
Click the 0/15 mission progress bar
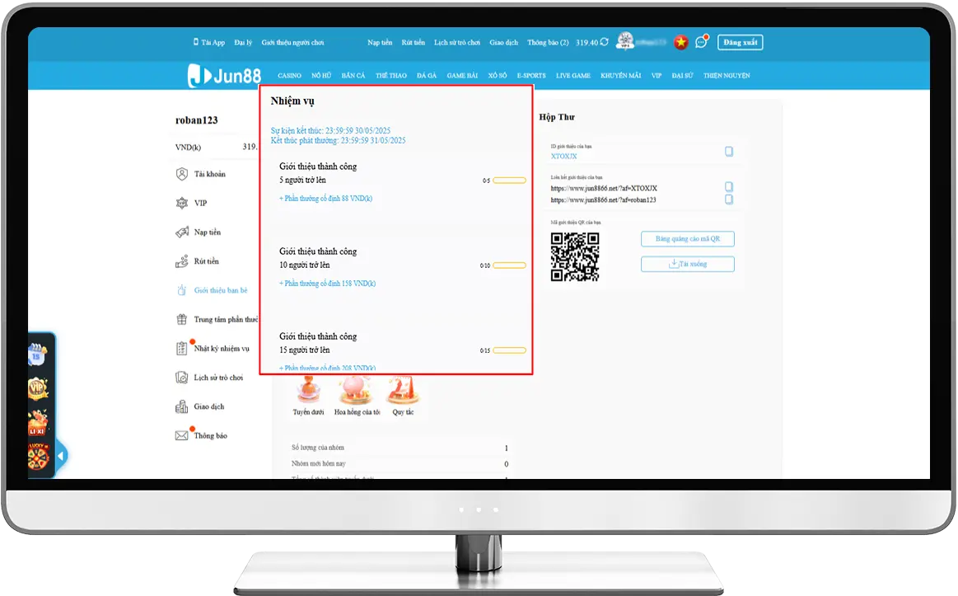tap(510, 350)
